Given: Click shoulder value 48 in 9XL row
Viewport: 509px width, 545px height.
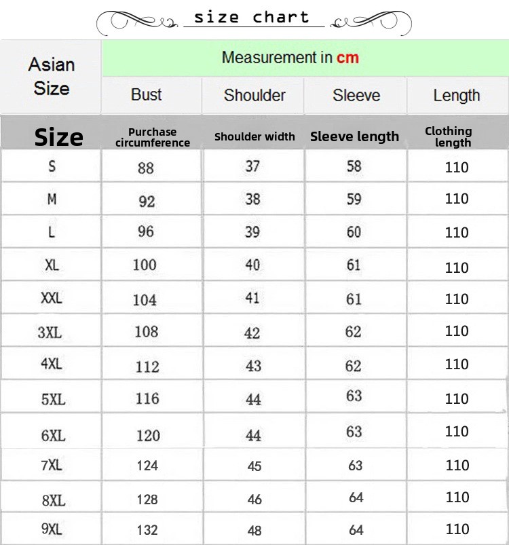Looking at the screenshot, I should 254,530.
